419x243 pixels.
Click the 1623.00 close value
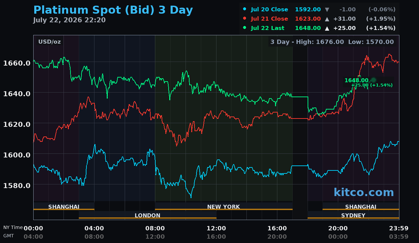click(308, 19)
